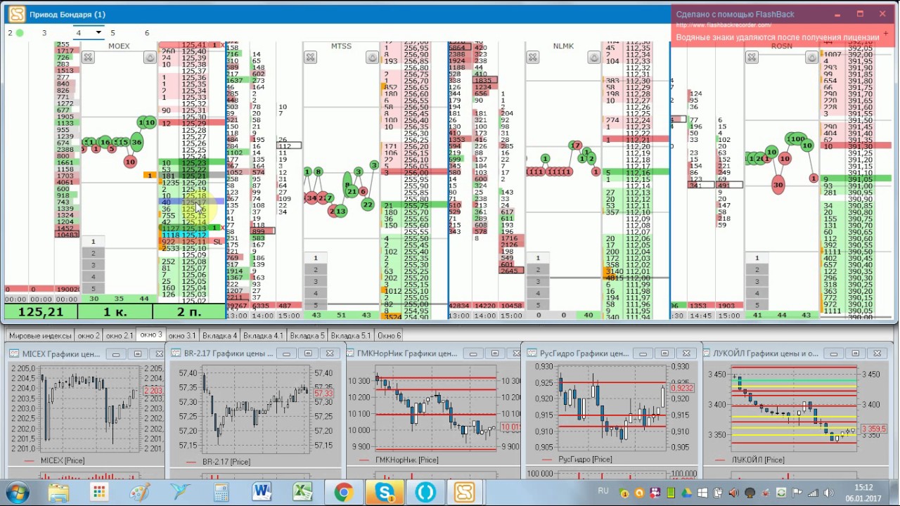Select volume preset 3 in ROSN panel
The image size is (900, 506).
(757, 281)
